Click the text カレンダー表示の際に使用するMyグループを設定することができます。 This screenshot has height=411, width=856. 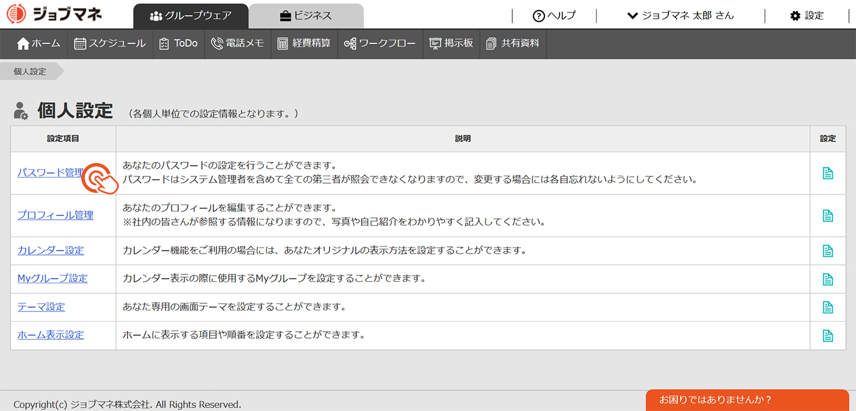[274, 278]
